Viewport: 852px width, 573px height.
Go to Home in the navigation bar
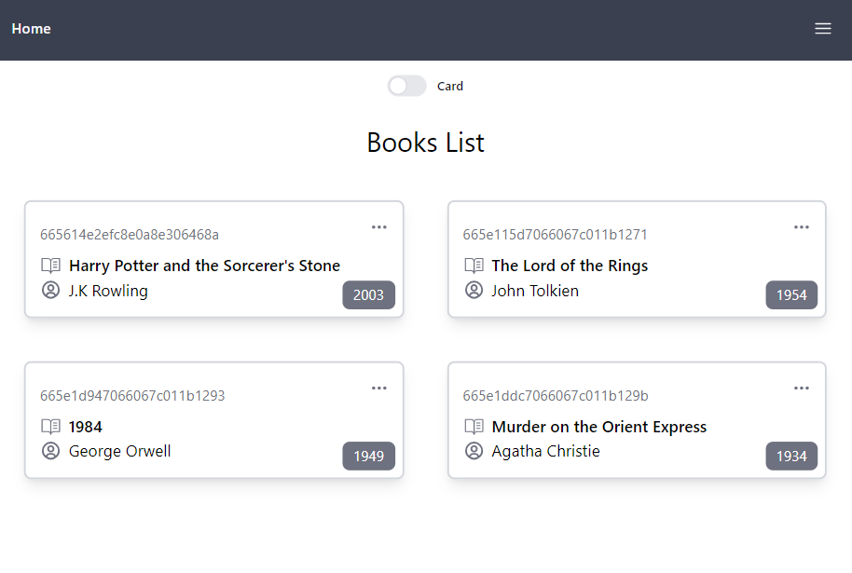tap(31, 28)
